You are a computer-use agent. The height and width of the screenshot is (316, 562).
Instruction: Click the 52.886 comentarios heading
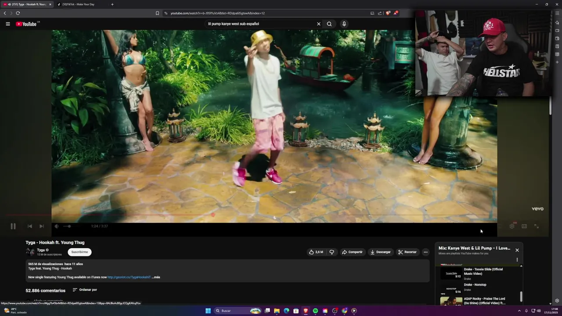pos(46,291)
